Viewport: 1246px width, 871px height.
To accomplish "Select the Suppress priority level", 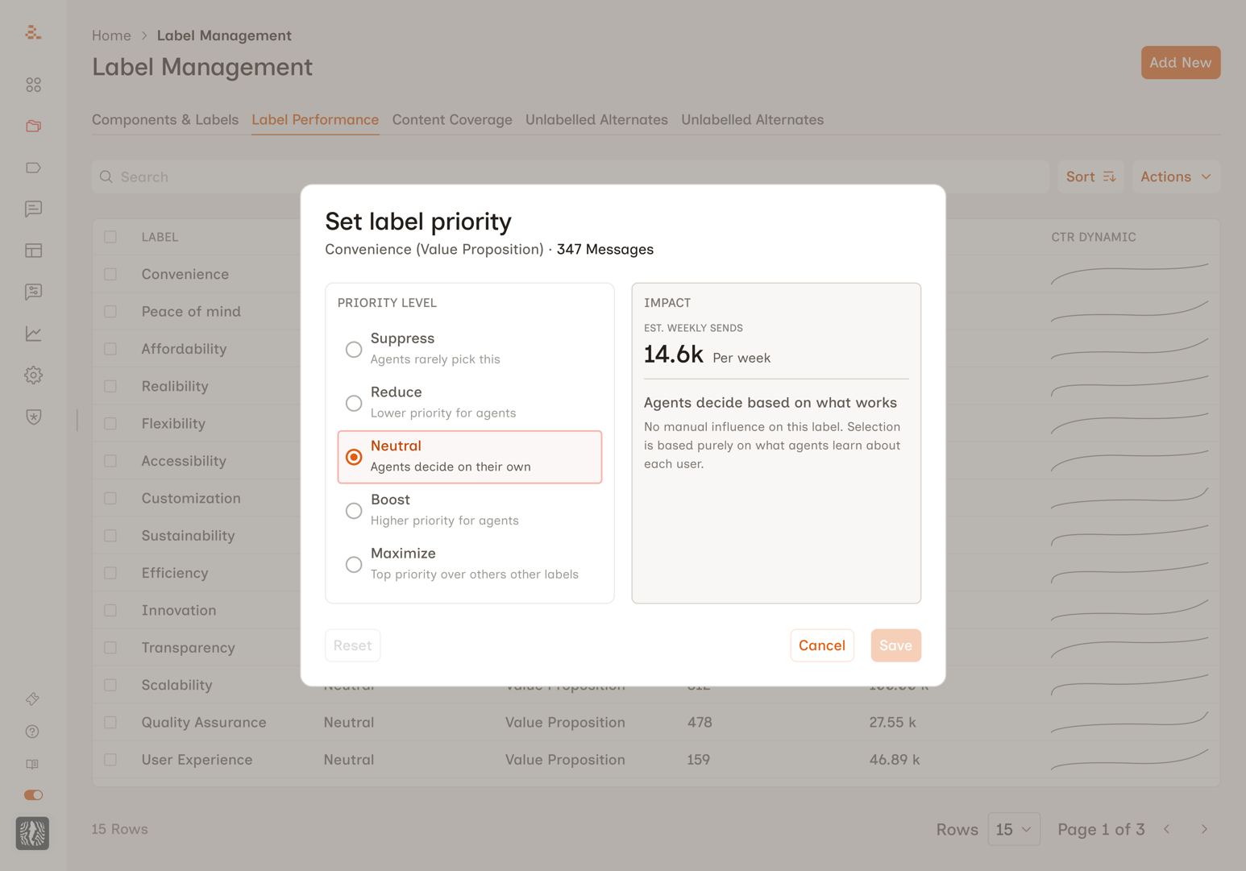I will pyautogui.click(x=353, y=349).
